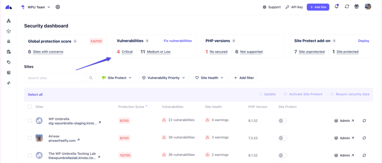The image size is (382, 163).
Task: Click the Not supported PHP stat
Action: pos(249,51)
